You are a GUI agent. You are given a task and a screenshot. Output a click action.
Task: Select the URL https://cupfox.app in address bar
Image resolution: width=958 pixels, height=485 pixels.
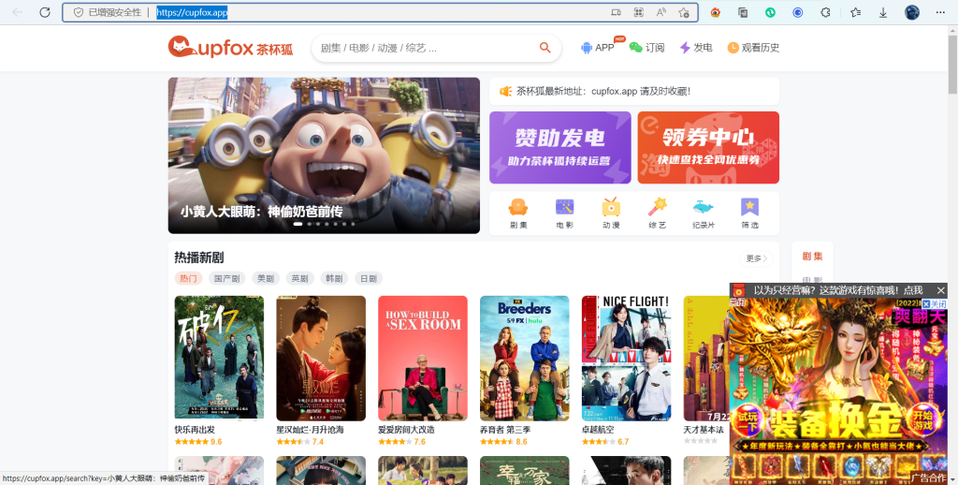coord(192,12)
